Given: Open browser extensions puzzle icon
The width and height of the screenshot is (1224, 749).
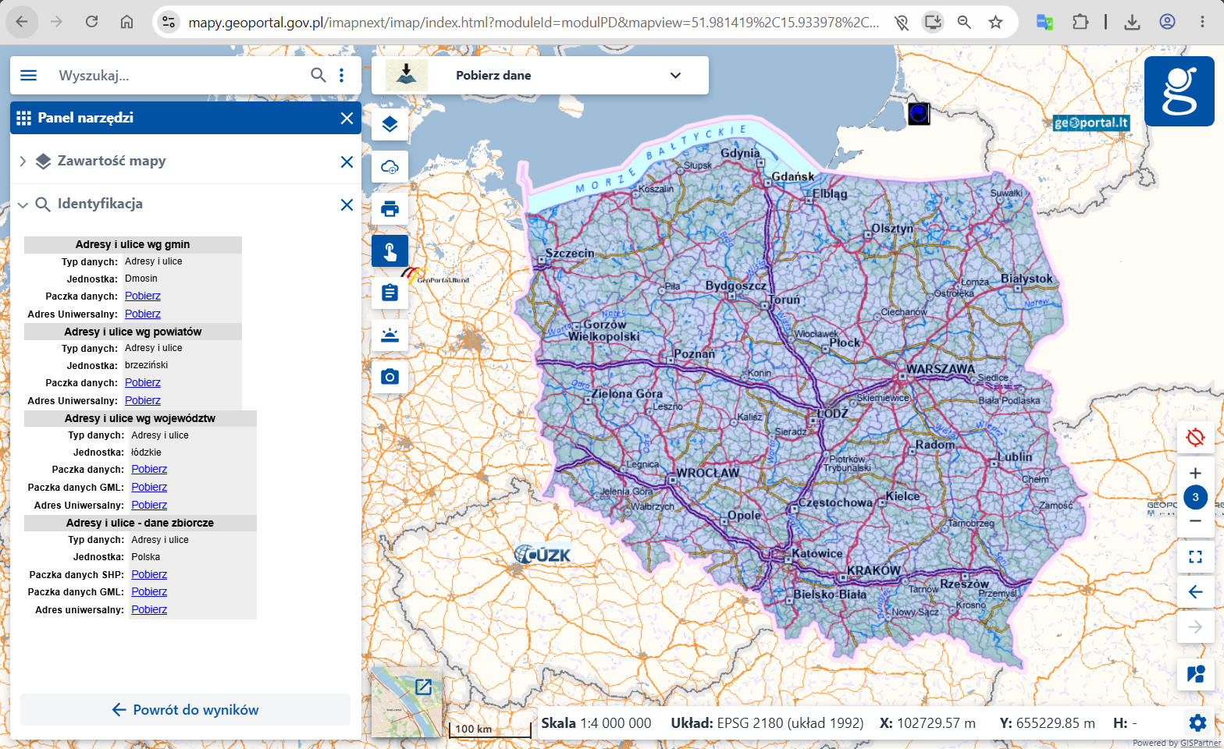Looking at the screenshot, I should point(1080,22).
